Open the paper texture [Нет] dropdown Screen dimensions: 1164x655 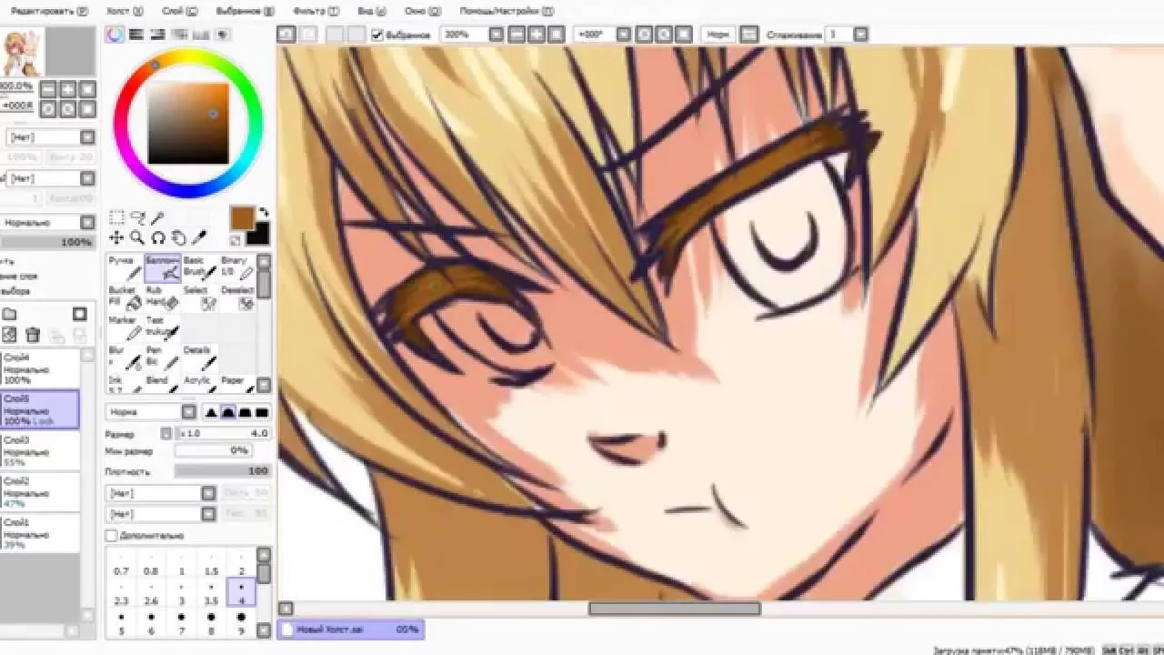point(87,137)
